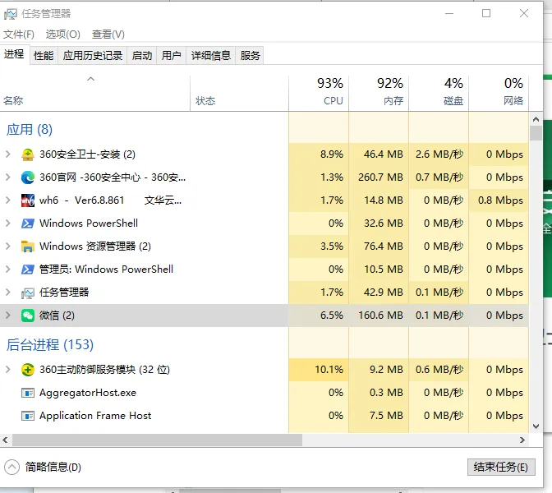The image size is (552, 493).
Task: Click the vertical scrollbar up arrow
Action: (536, 119)
